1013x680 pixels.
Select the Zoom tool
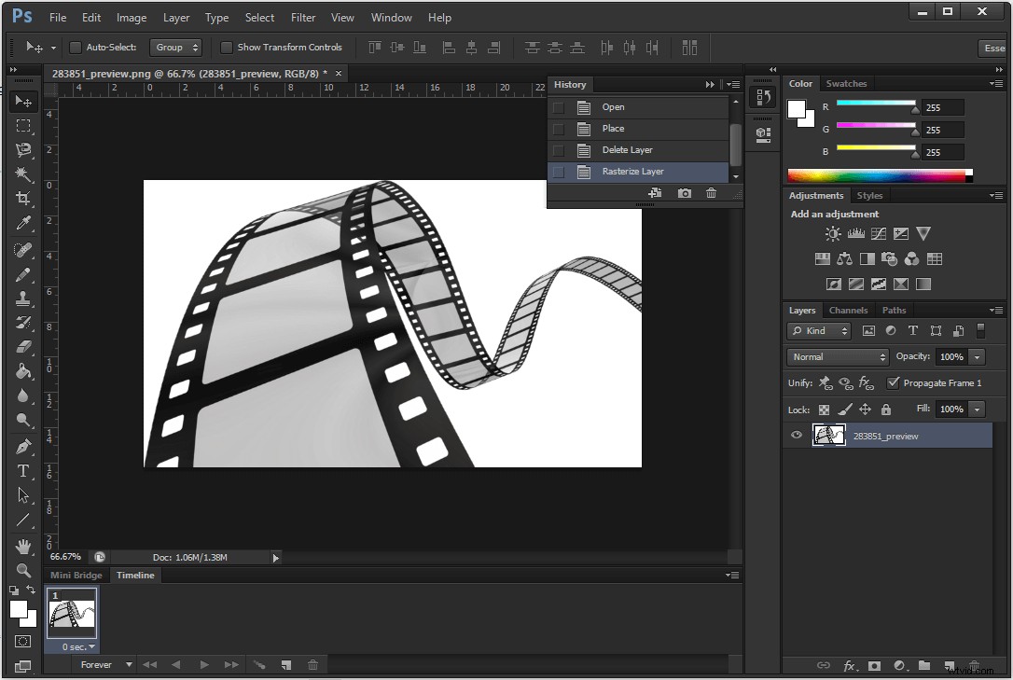[23, 571]
